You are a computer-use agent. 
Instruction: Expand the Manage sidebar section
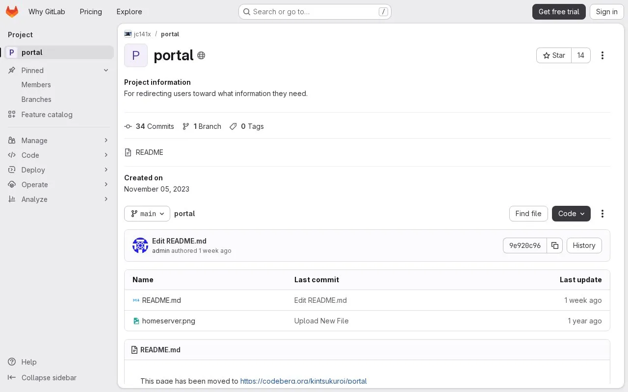59,141
